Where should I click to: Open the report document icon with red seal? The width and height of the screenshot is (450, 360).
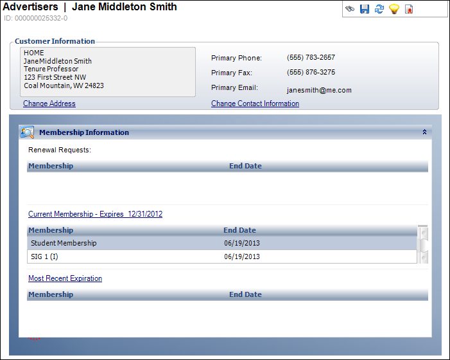click(x=409, y=9)
